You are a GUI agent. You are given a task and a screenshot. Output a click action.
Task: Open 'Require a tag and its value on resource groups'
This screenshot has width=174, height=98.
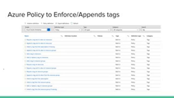[x=41, y=68]
